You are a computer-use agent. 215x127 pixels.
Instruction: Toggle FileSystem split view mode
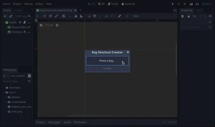[x=29, y=76]
